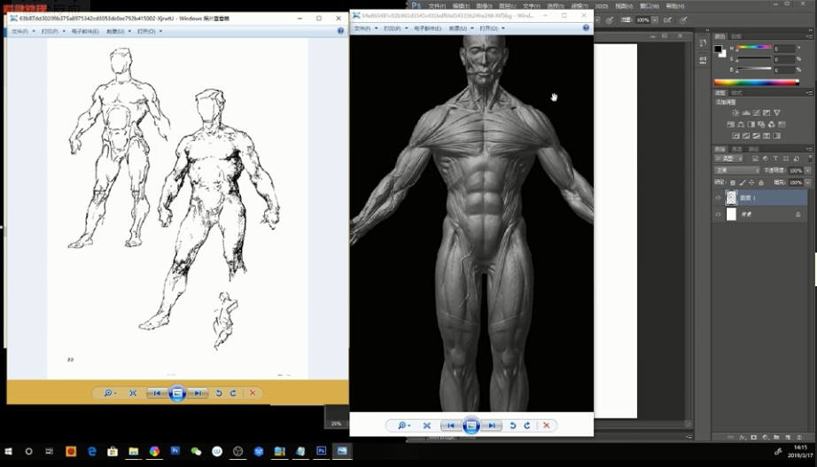Add an Exposure adjustment layer
The height and width of the screenshot is (467, 817).
[x=766, y=113]
